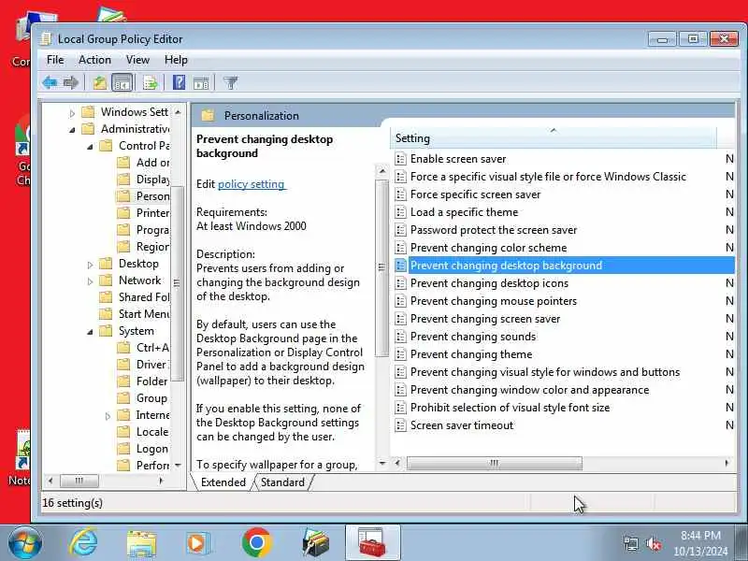Select 'Force specific screen saver' setting
This screenshot has height=561, width=748.
475,194
